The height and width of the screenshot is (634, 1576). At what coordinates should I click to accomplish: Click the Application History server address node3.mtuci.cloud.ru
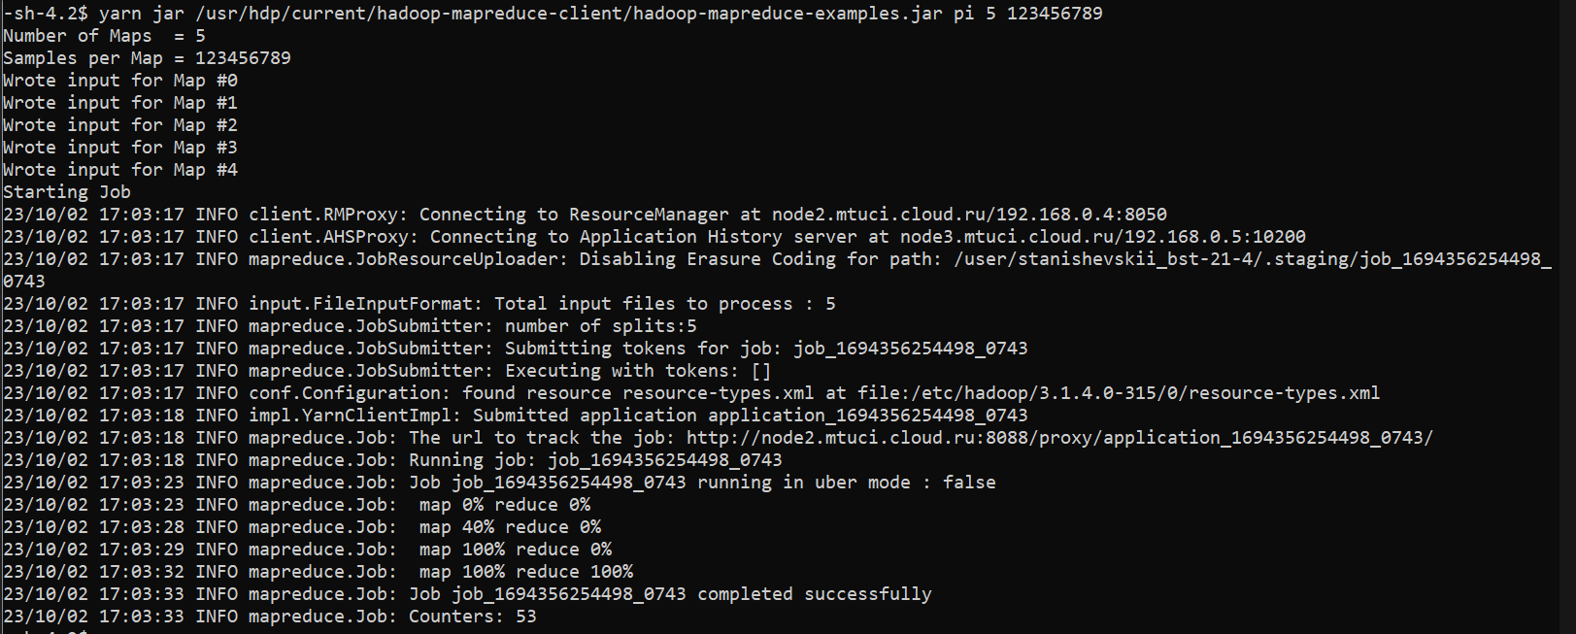tap(1102, 237)
